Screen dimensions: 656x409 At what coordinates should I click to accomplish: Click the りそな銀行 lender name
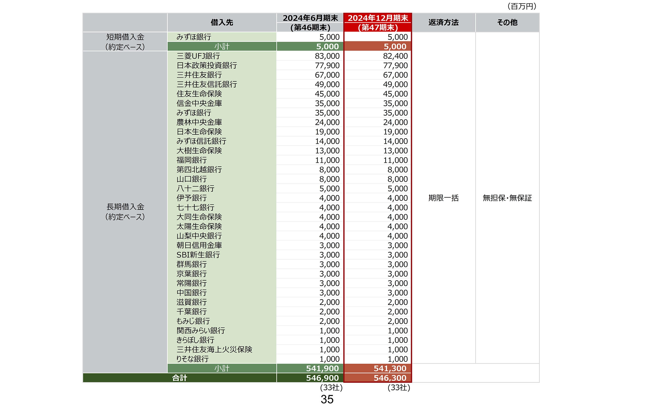[192, 359]
